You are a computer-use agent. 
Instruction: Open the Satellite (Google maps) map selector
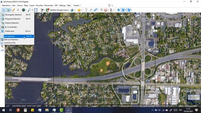coord(59,10)
